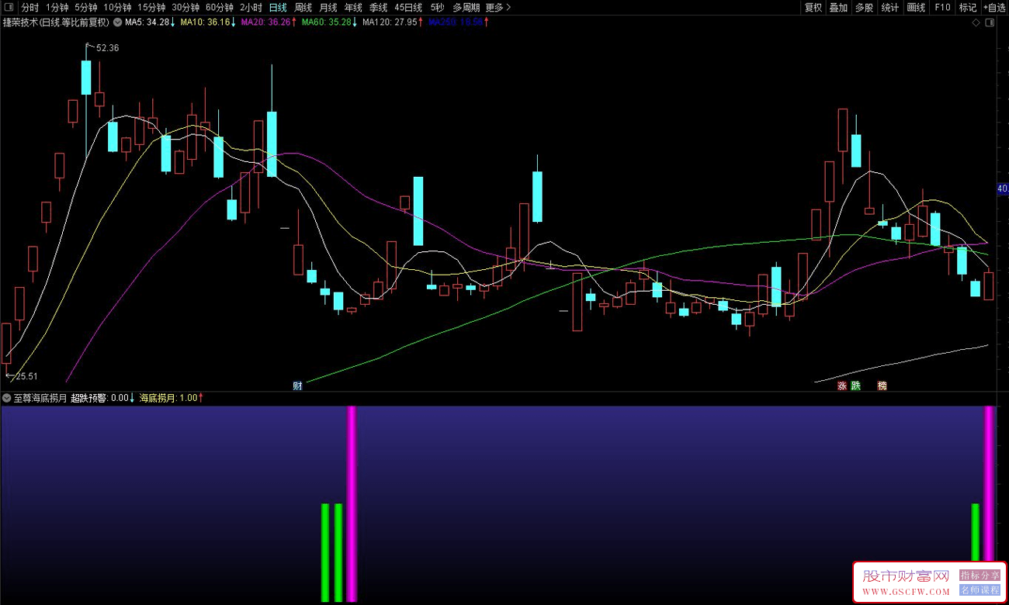The width and height of the screenshot is (1009, 605).
Task: Open main chart indicator dropdown next to stock name
Action: (117, 22)
